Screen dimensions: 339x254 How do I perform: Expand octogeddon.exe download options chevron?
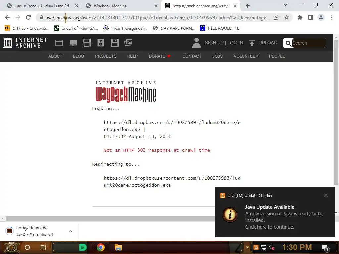pos(71,231)
